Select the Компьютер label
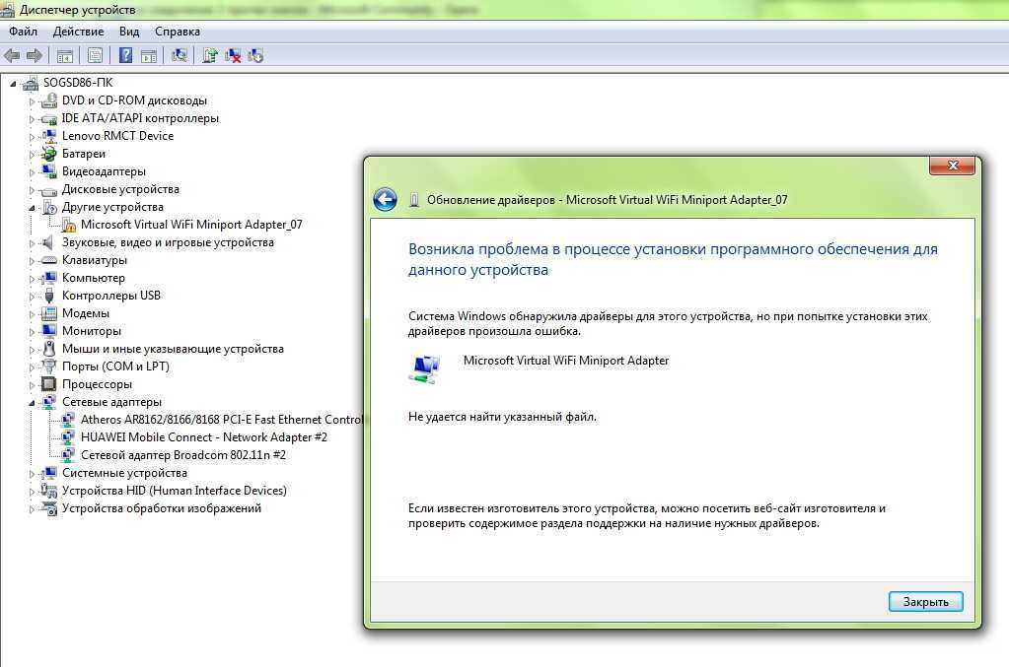The width and height of the screenshot is (1009, 667). pos(94,278)
